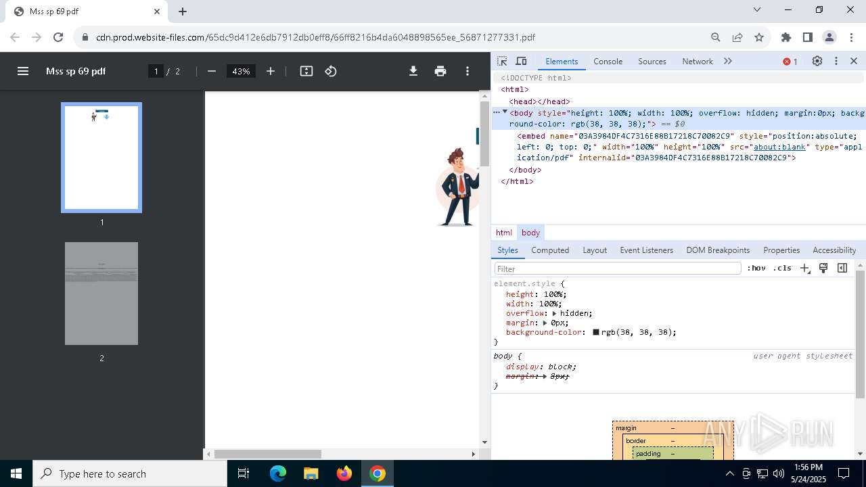Collapse the body element node
866x487 pixels.
505,112
